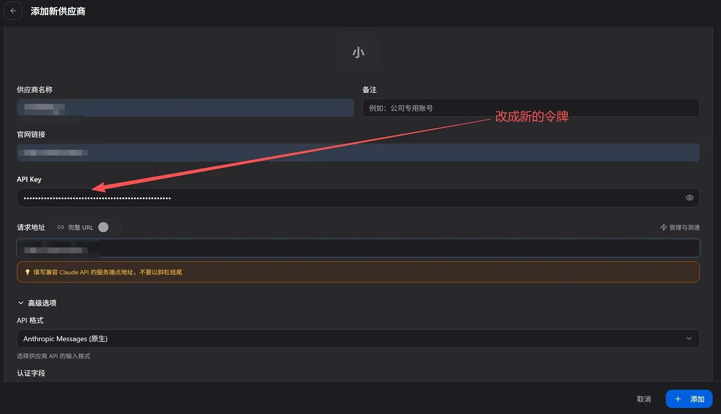Click the 认证字段 label
Screen dimensions: 721x414
click(31, 373)
